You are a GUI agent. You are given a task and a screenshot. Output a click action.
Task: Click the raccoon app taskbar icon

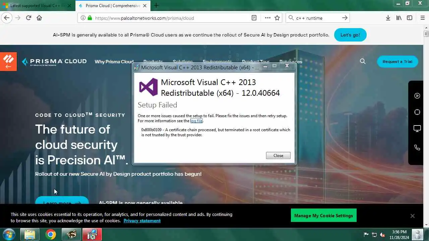point(71,235)
